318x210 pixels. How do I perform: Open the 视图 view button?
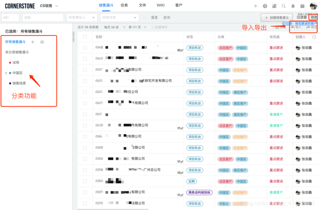pos(314,17)
